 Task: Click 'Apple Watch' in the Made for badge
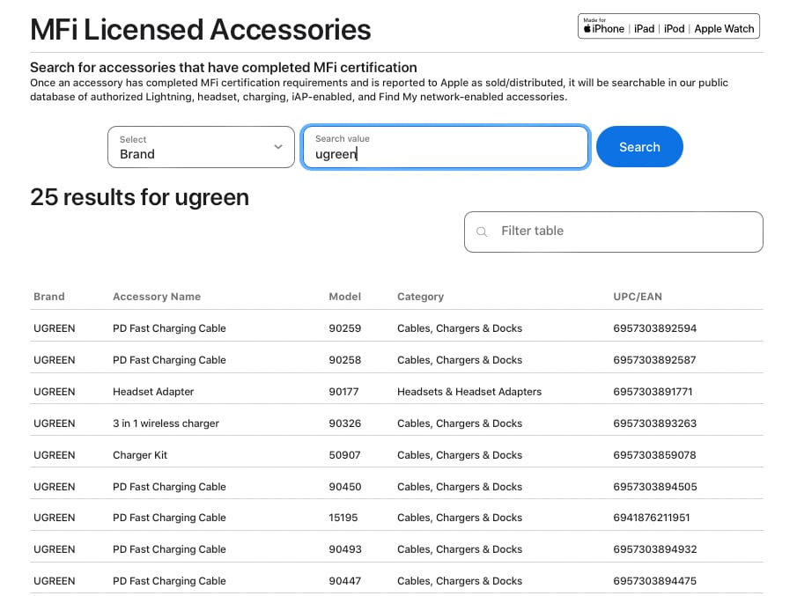click(x=724, y=28)
